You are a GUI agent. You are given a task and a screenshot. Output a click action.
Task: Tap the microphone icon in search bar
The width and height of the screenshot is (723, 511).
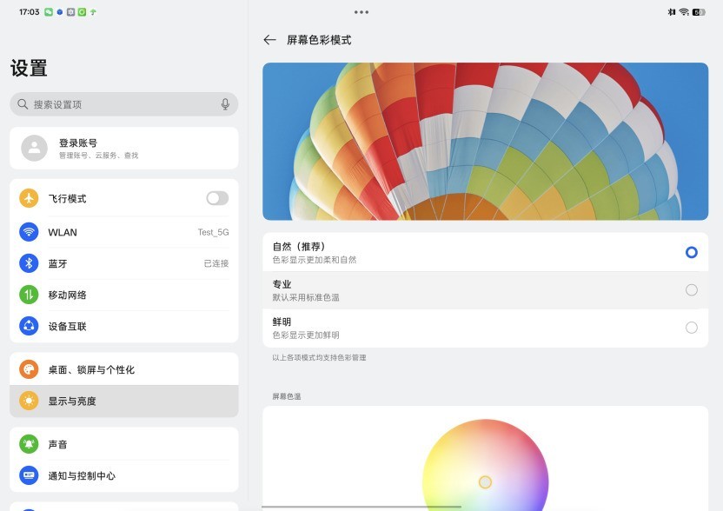(x=224, y=103)
